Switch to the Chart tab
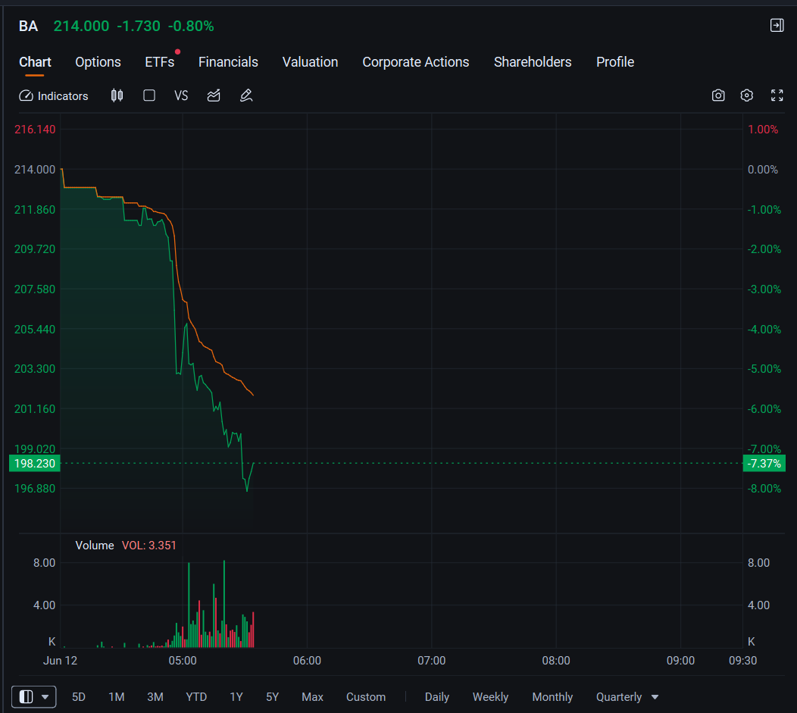 coord(35,62)
